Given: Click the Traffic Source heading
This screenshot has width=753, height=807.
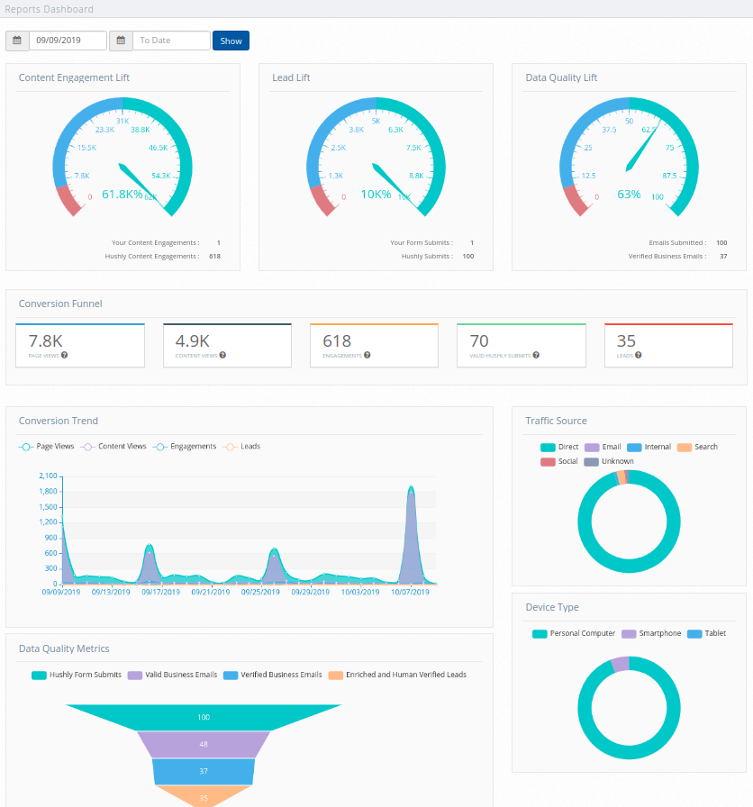Looking at the screenshot, I should tap(556, 421).
